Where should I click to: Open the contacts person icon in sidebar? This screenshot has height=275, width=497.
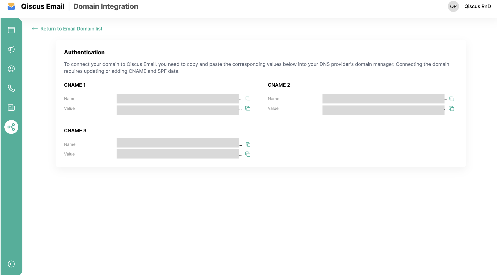[x=11, y=69]
